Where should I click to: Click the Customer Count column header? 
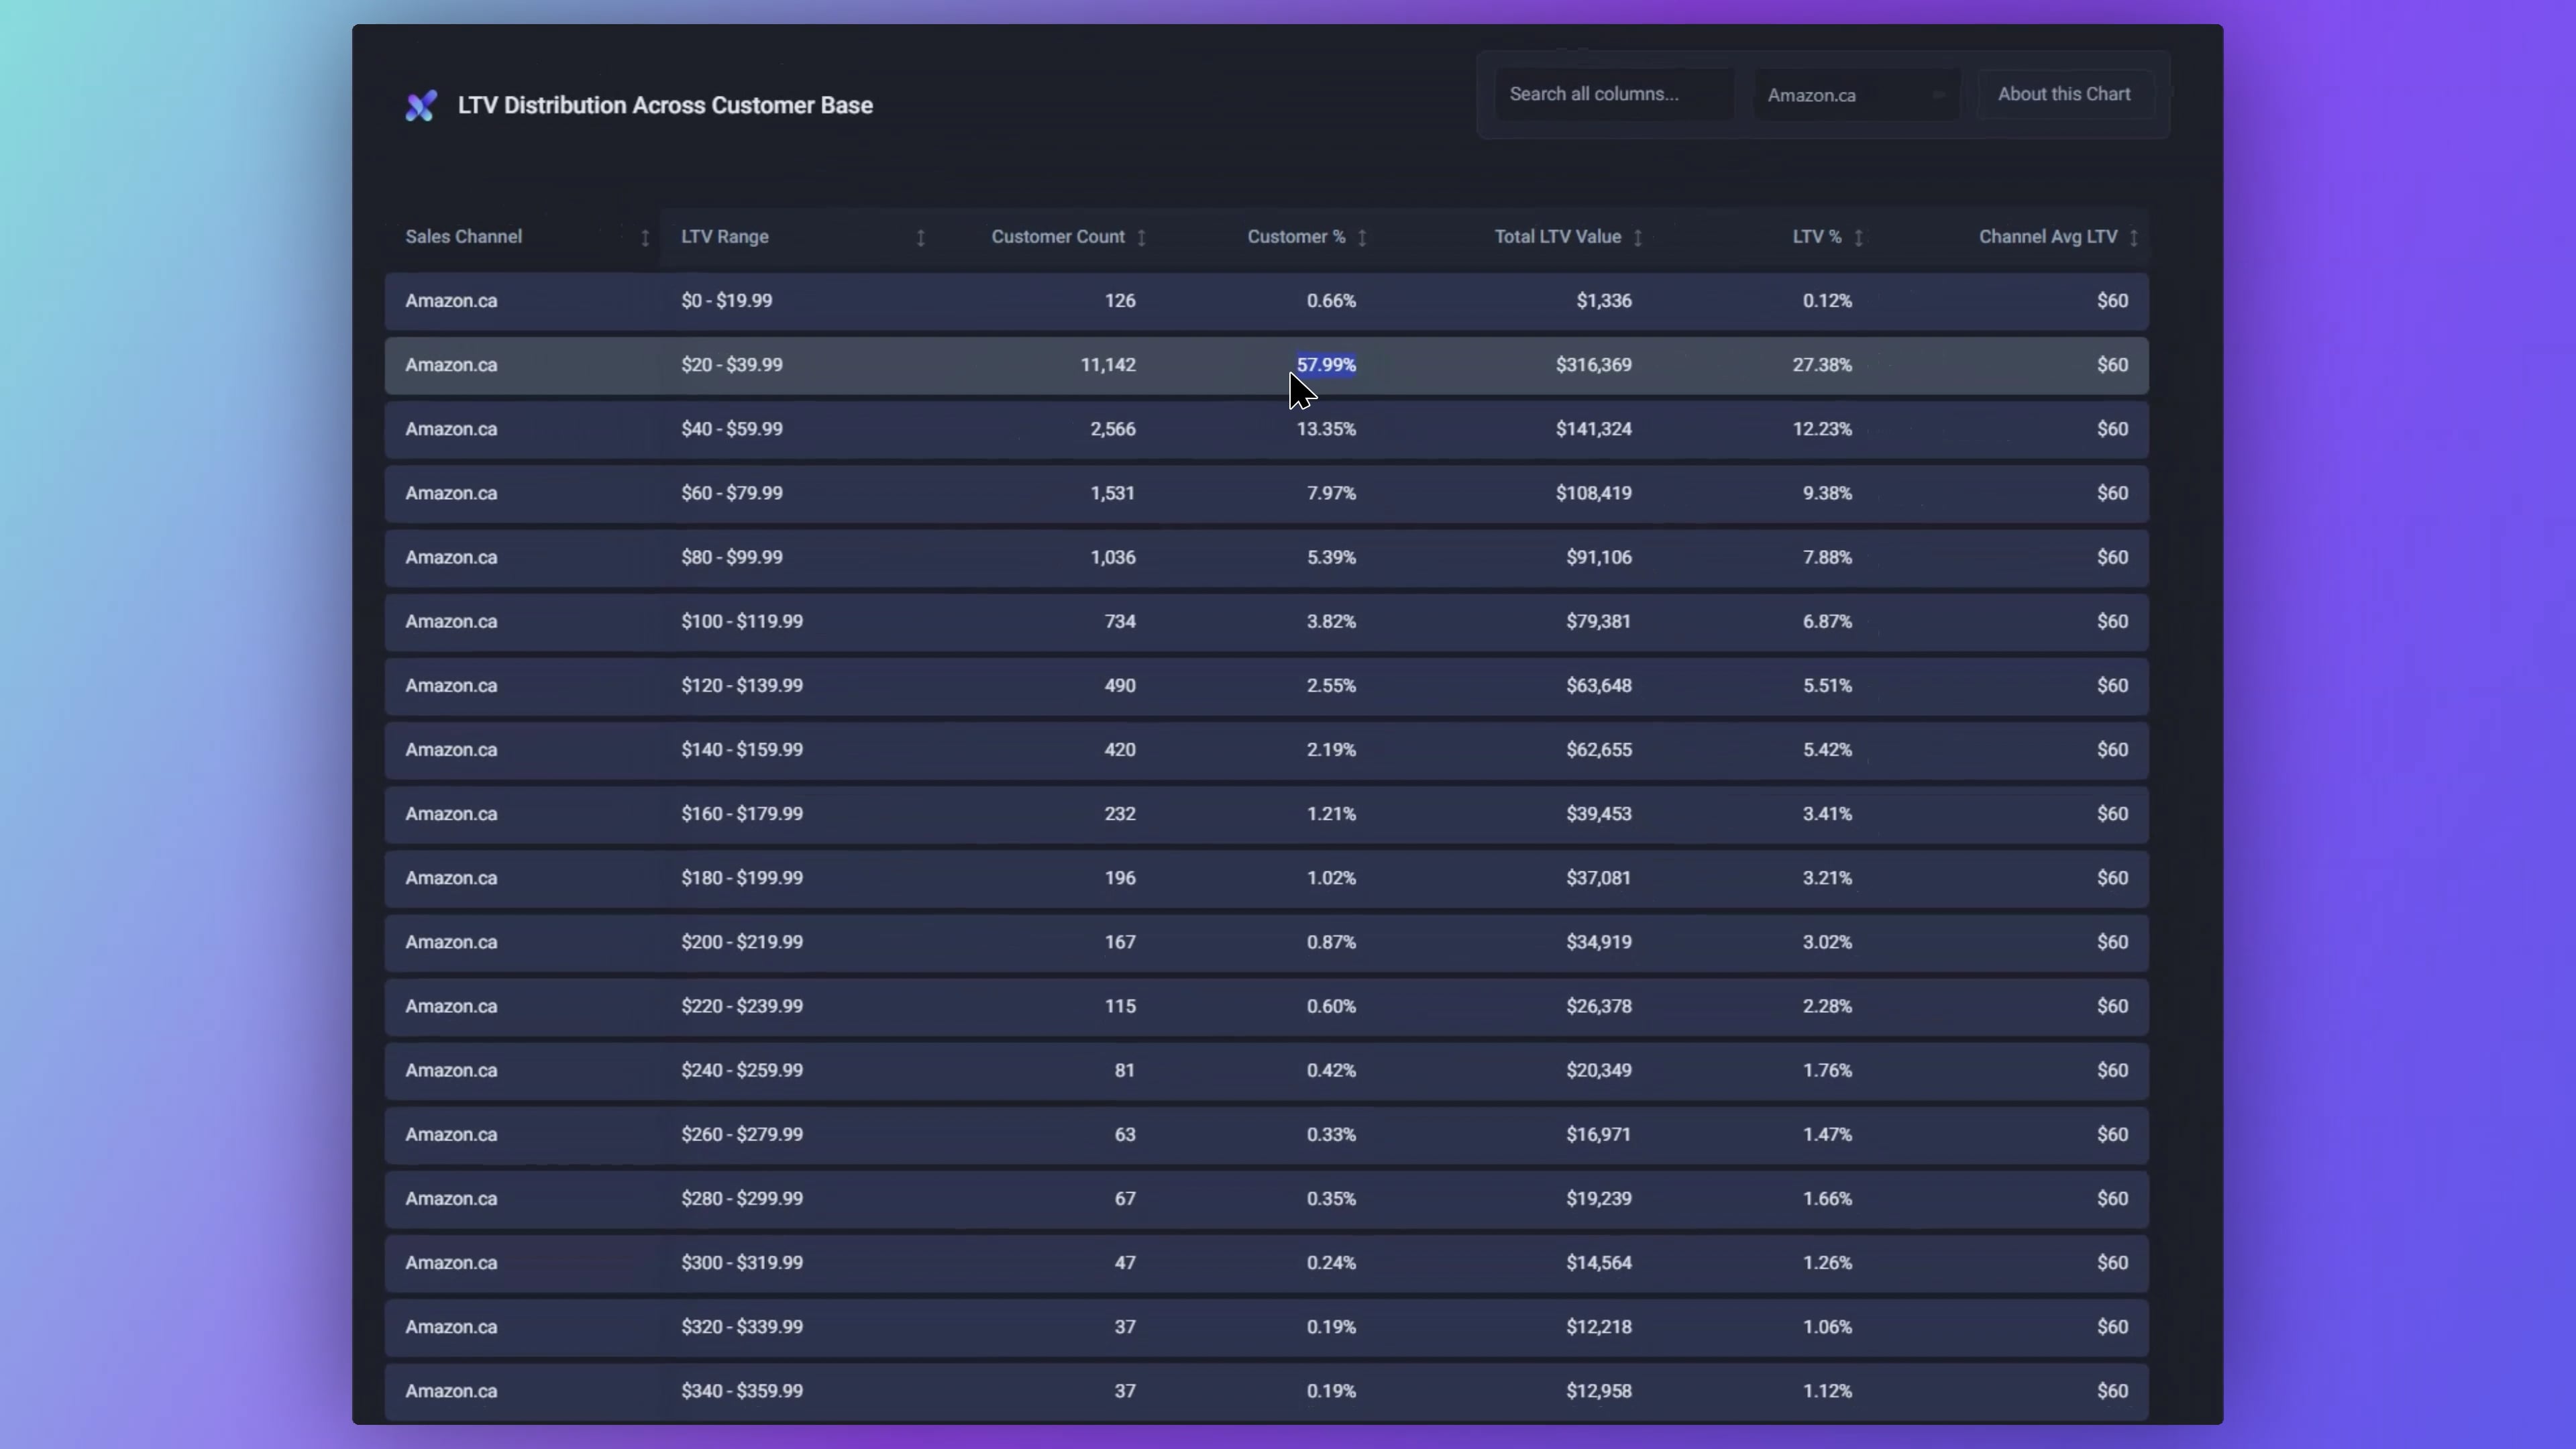[x=1058, y=237]
